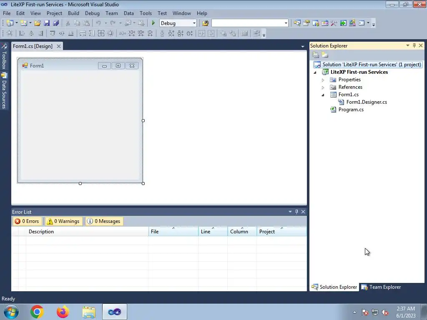The height and width of the screenshot is (320, 427).
Task: Sort by the Description column header
Action: [87, 232]
